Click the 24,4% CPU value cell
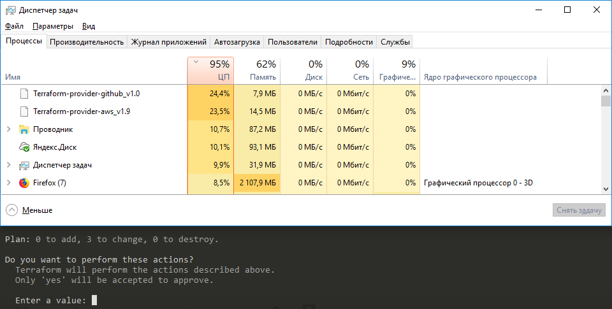The height and width of the screenshot is (309, 612). pos(210,94)
